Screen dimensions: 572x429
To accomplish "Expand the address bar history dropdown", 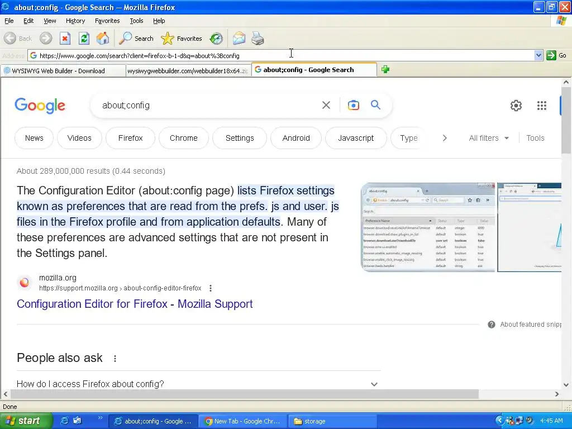I will coord(538,55).
